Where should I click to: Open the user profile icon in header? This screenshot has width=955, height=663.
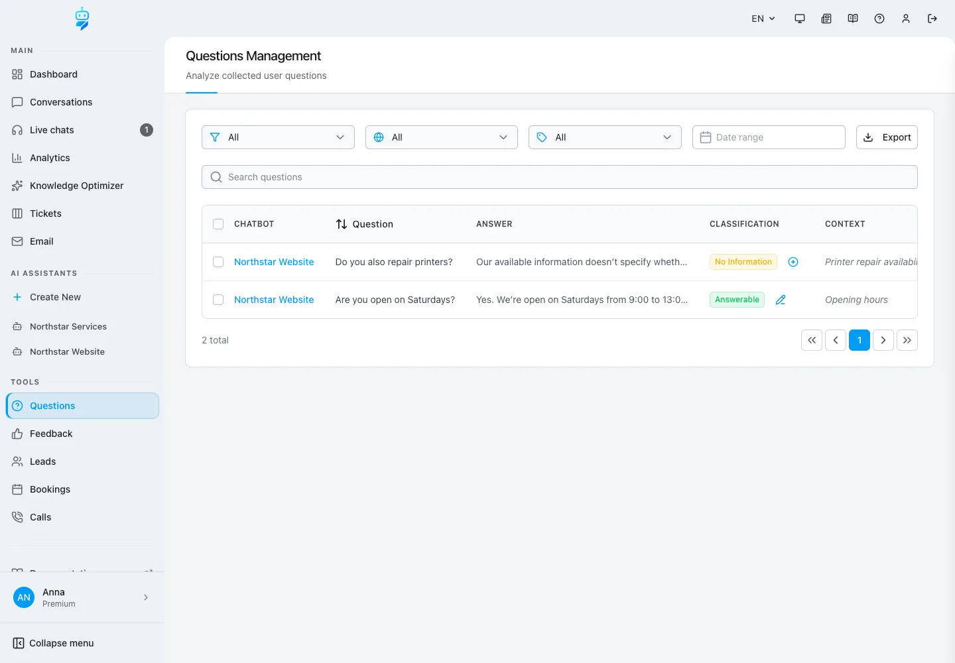906,19
